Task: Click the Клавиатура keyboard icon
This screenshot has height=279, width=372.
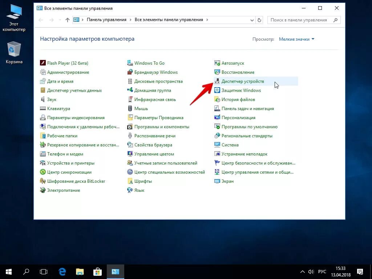Action: click(x=43, y=108)
